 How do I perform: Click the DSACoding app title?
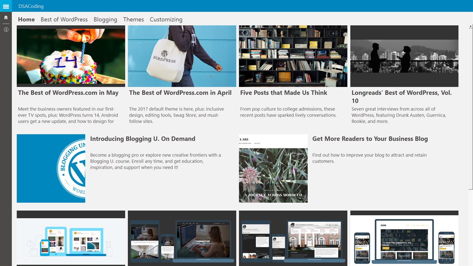(31, 6)
